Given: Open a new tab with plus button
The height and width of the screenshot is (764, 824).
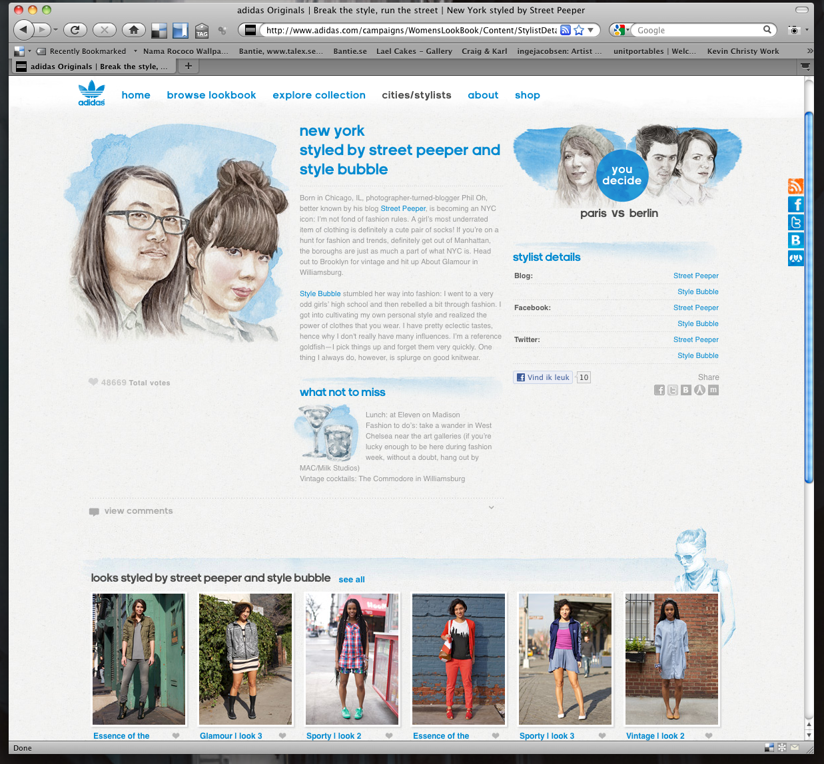Looking at the screenshot, I should 189,66.
